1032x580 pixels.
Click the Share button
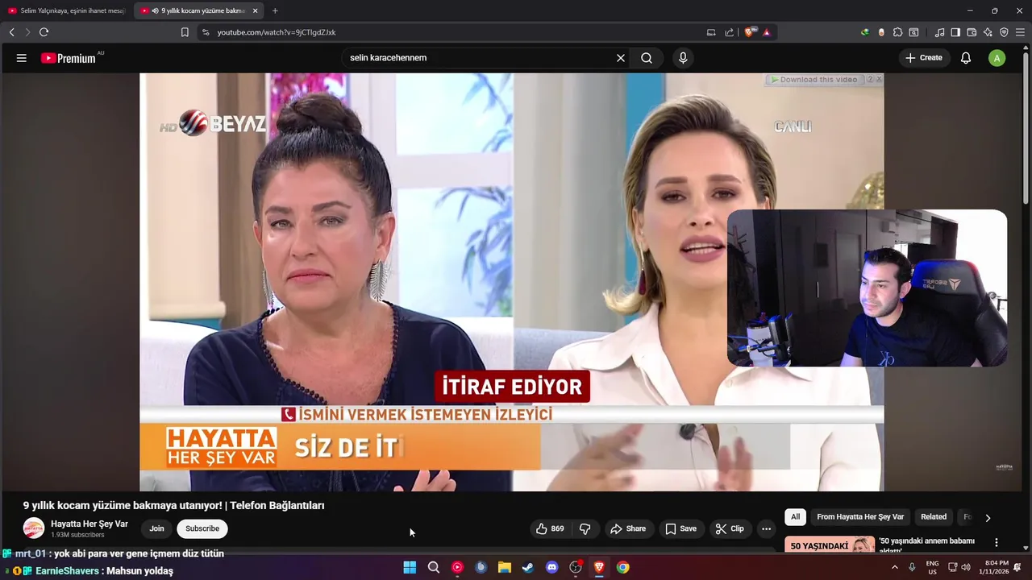628,528
